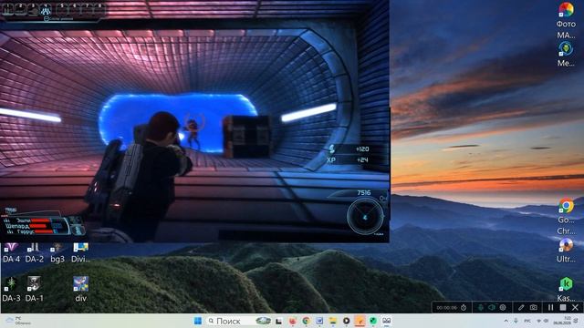This screenshot has height=328, width=584.
Task: Open the DA-2 desktop shortcut
Action: click(35, 252)
